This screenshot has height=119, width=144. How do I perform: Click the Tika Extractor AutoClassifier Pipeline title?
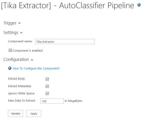click(x=68, y=6)
